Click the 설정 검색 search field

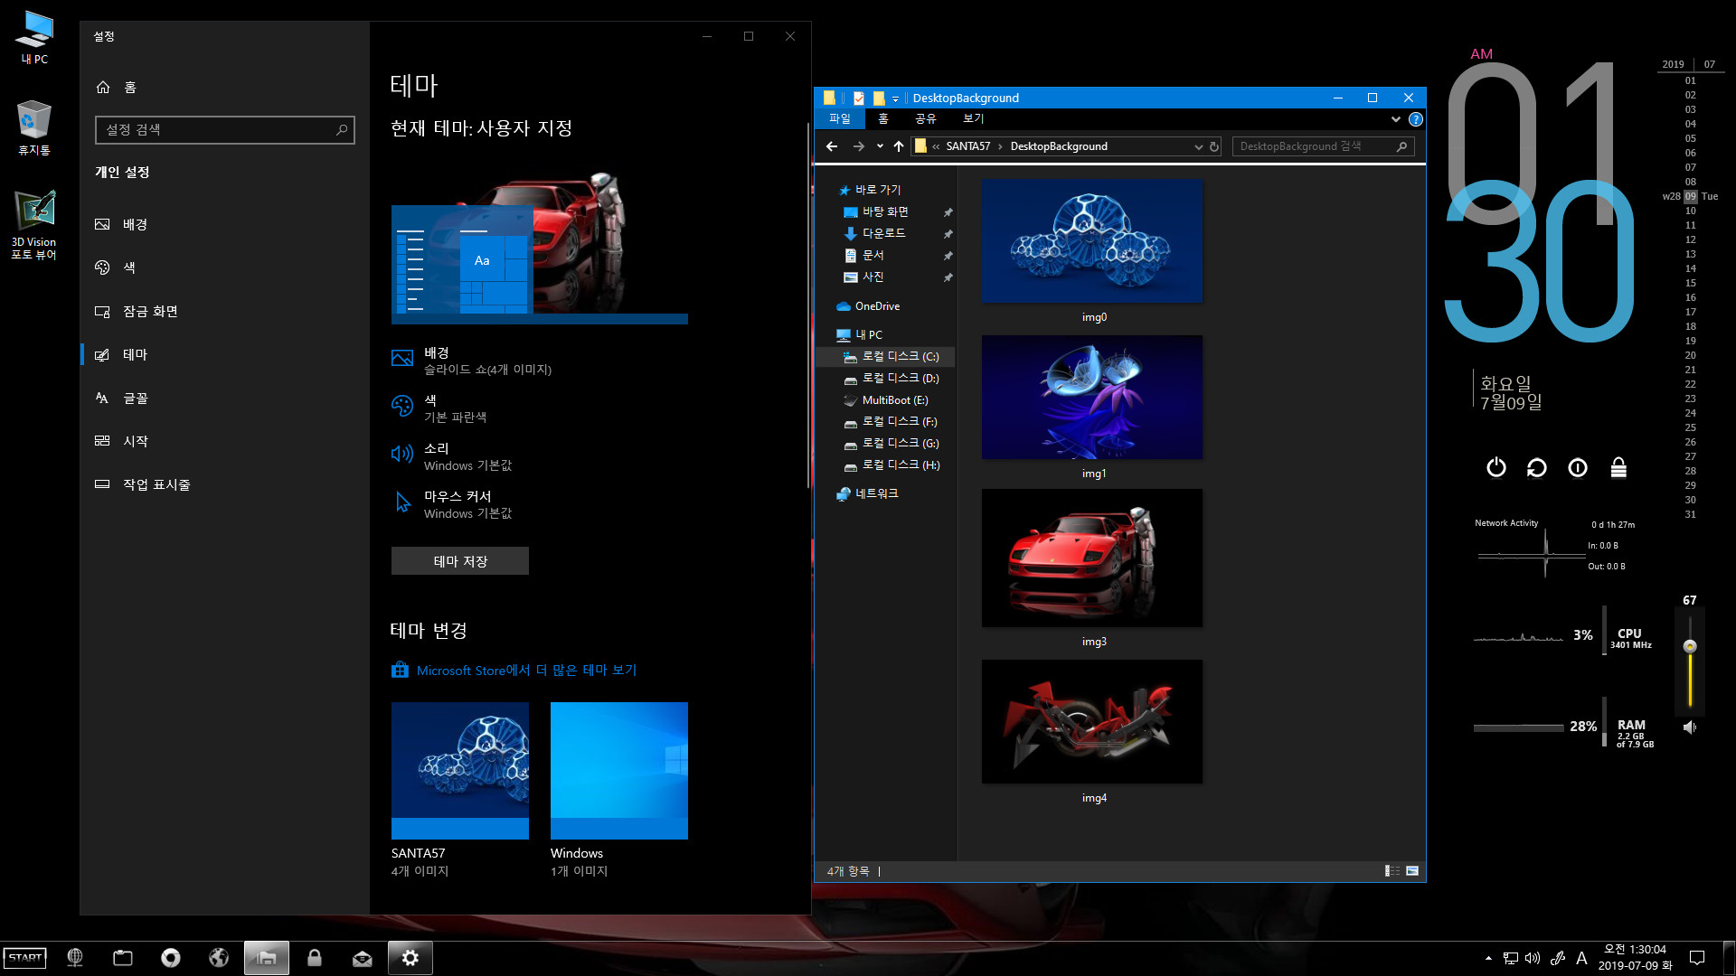click(225, 129)
